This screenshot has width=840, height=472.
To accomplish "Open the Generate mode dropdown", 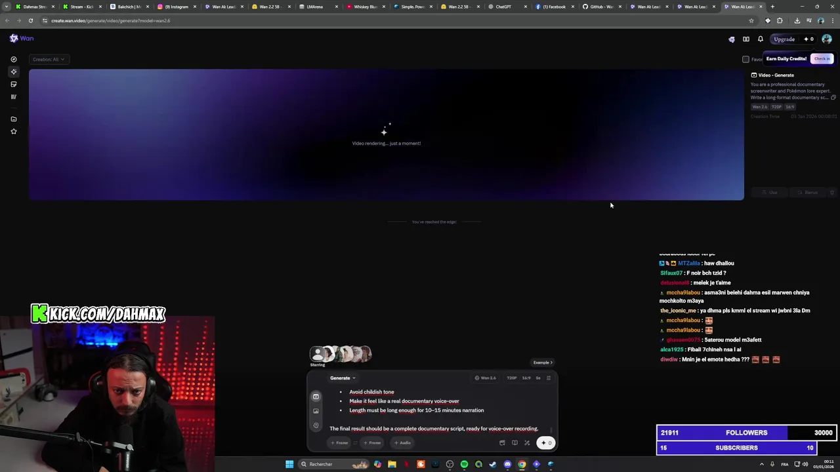I will [343, 378].
